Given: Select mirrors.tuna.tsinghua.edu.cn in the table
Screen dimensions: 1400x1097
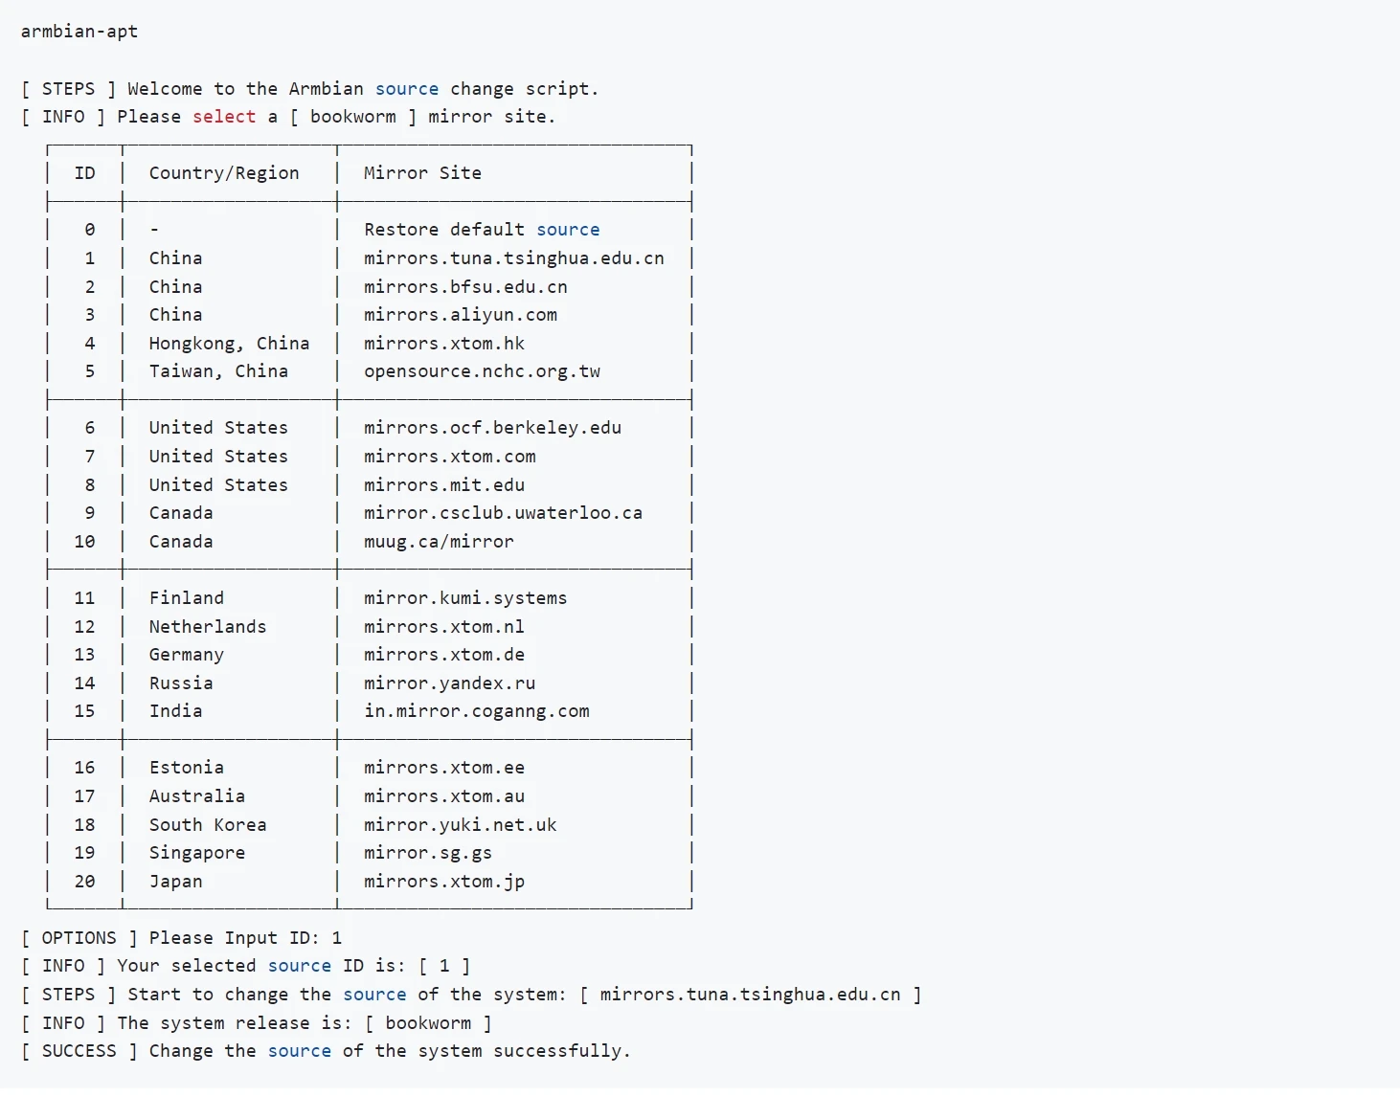Looking at the screenshot, I should (x=513, y=258).
